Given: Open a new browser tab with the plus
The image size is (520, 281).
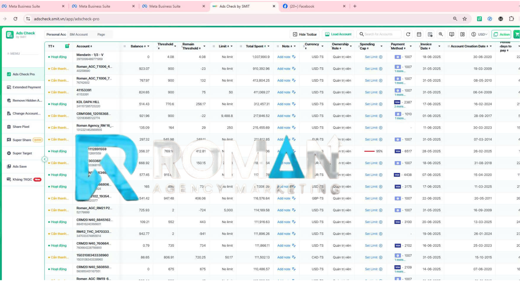Looking at the screenshot, I should coord(355,6).
